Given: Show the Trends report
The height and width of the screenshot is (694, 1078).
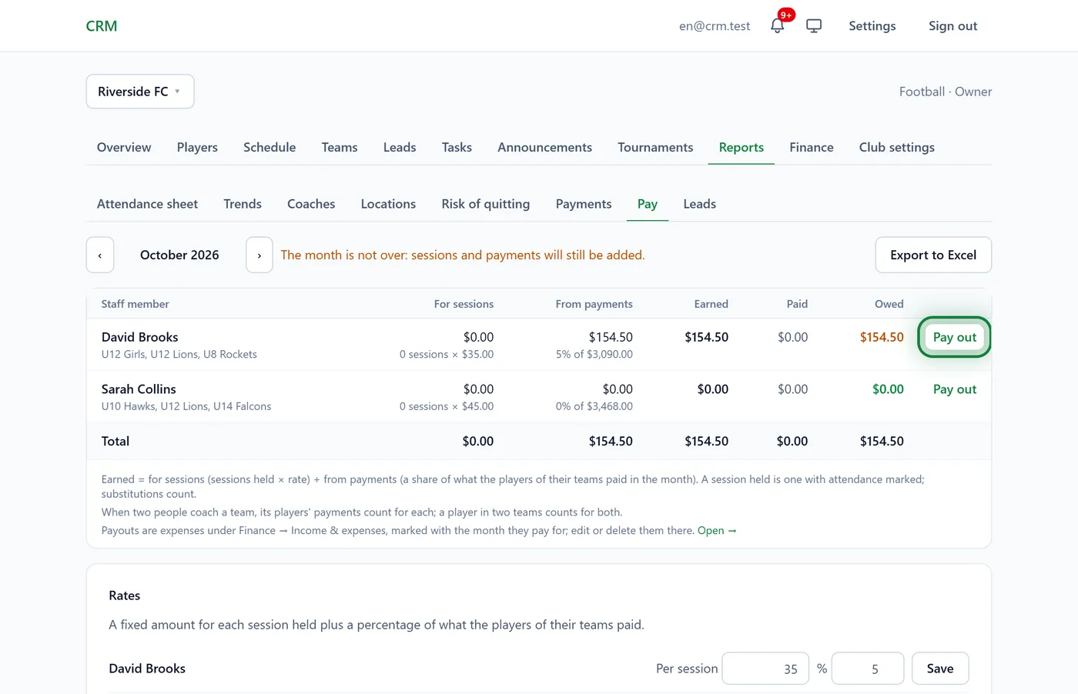Looking at the screenshot, I should [243, 204].
